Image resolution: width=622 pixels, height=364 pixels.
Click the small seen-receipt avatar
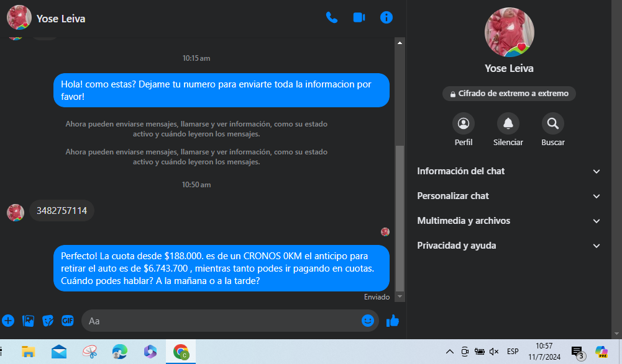(385, 232)
